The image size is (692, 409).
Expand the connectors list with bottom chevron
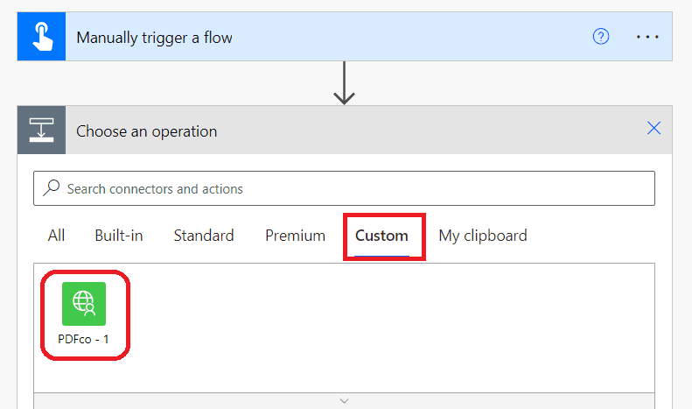click(344, 400)
